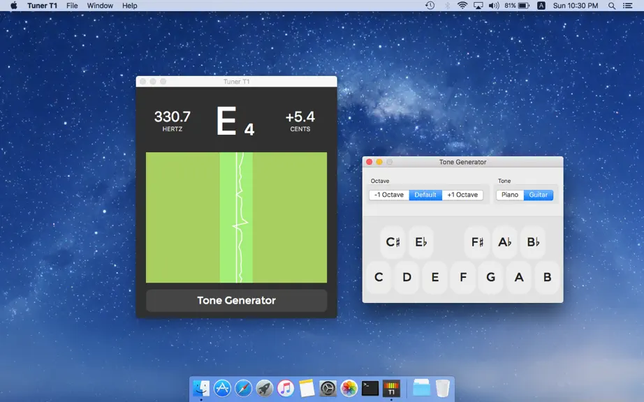The image size is (644, 402).
Task: Click the green tuning meter display
Action: [x=237, y=218]
